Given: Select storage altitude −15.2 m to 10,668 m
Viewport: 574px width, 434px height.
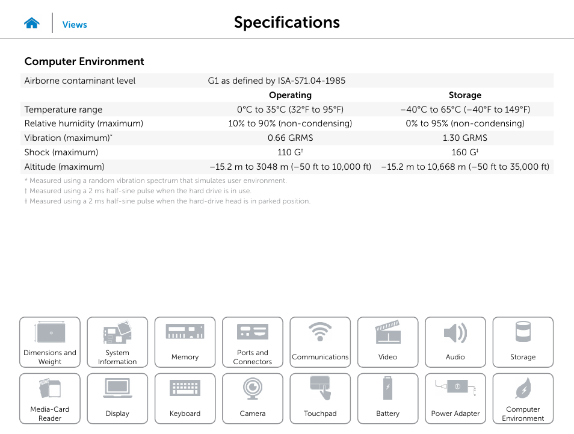Looking at the screenshot, I should click(x=465, y=167).
